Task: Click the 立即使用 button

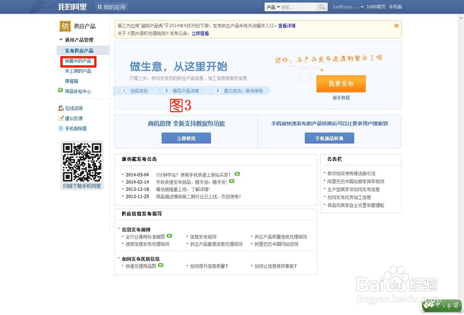Action: (186, 138)
